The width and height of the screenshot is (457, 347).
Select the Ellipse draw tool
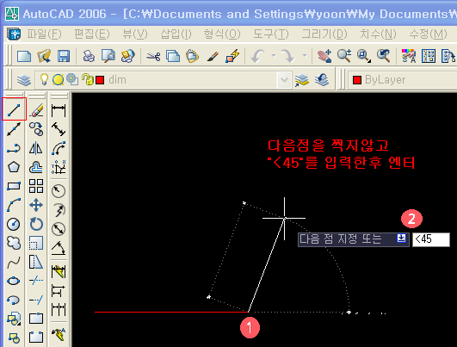(14, 281)
